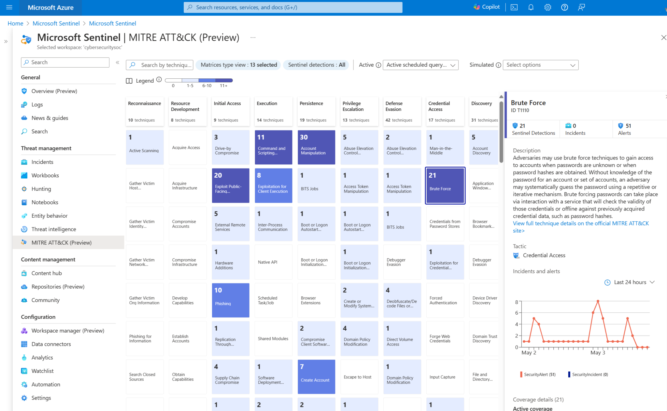Click Home breadcrumb link
Screen dimensions: 667x411
[15, 23]
